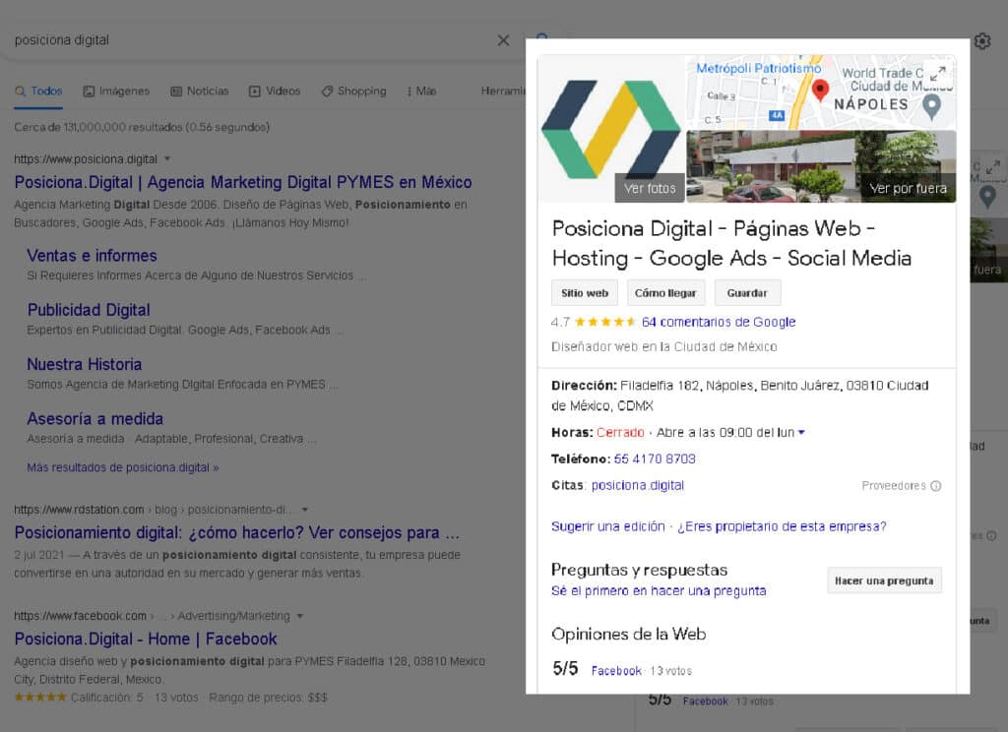Click Más resultados de posiciona.digital
Screen dimensions: 1008x732
coord(123,468)
